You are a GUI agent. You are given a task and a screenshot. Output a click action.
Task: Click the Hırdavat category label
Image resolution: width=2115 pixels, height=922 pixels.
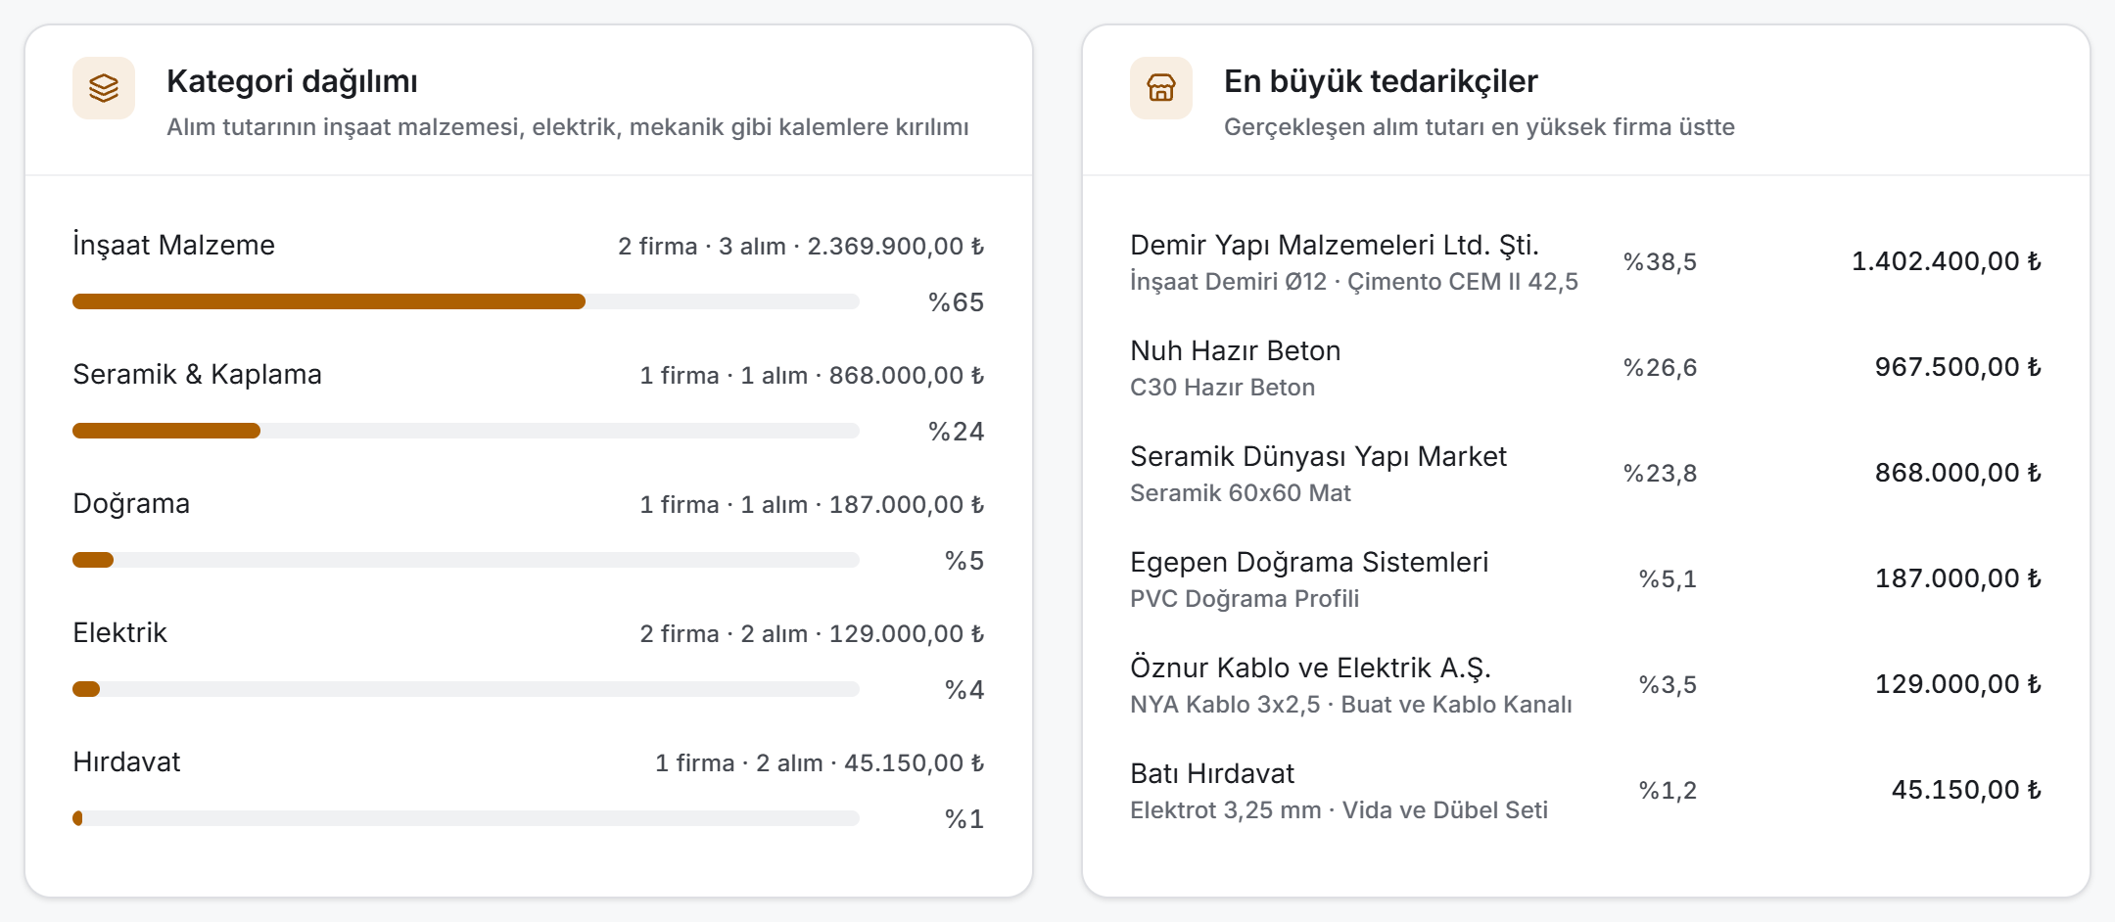(x=126, y=761)
